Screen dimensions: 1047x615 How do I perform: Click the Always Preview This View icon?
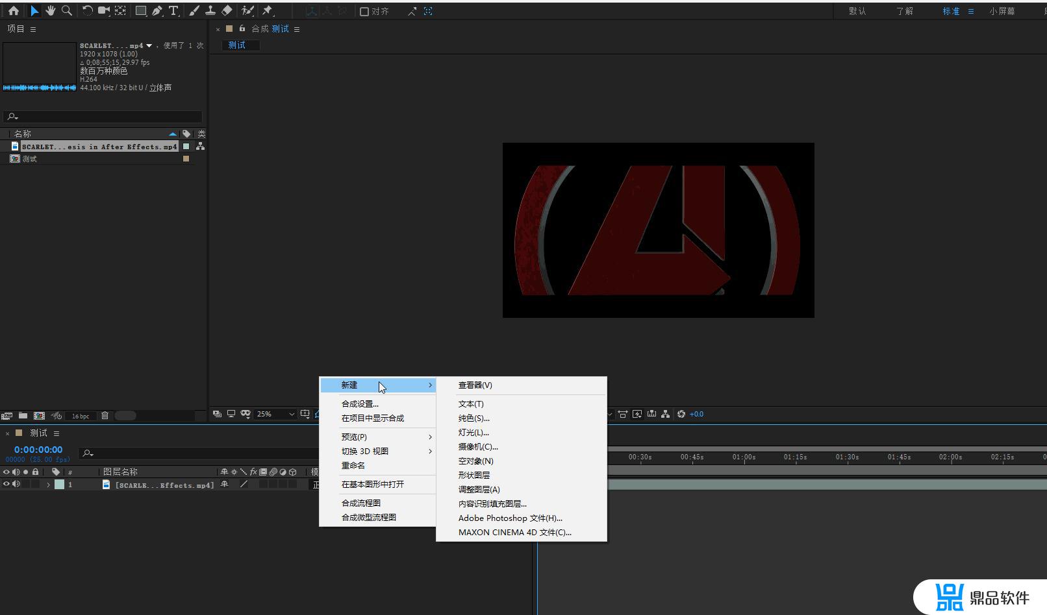217,414
